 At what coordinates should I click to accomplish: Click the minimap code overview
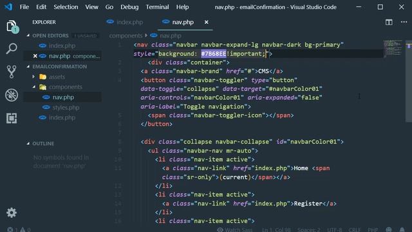[x=393, y=48]
